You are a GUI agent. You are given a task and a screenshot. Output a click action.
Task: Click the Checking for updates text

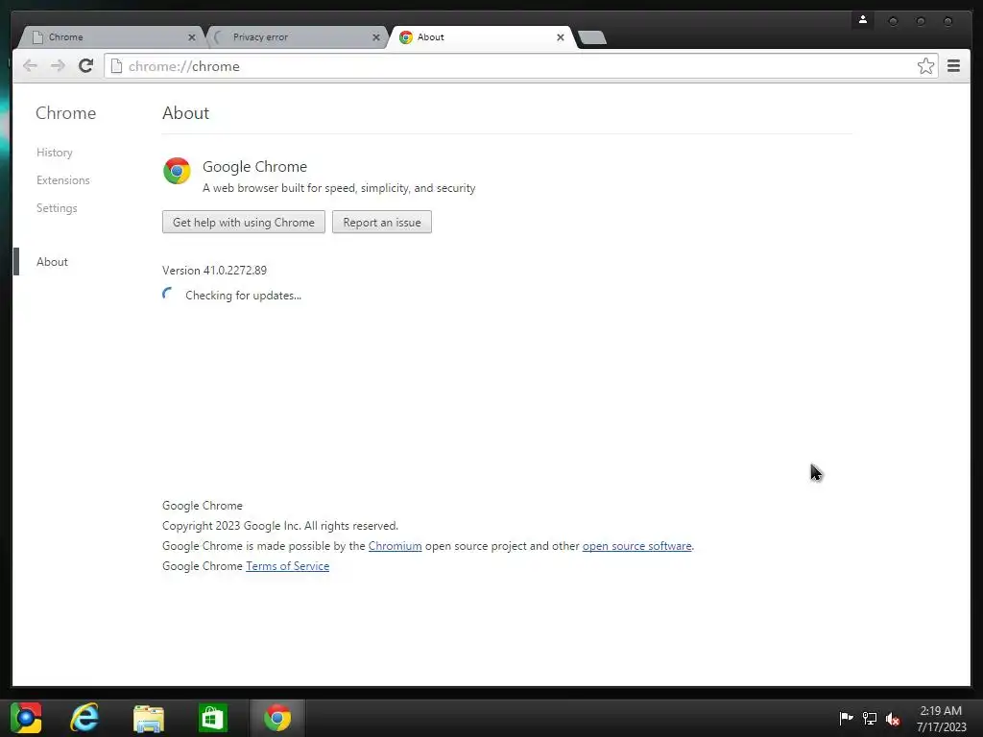(x=243, y=296)
